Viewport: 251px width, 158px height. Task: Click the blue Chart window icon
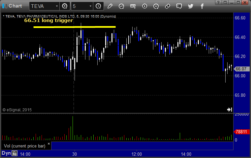[5, 6]
